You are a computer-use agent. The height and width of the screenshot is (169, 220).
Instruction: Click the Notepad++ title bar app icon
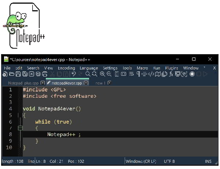pos(6,59)
